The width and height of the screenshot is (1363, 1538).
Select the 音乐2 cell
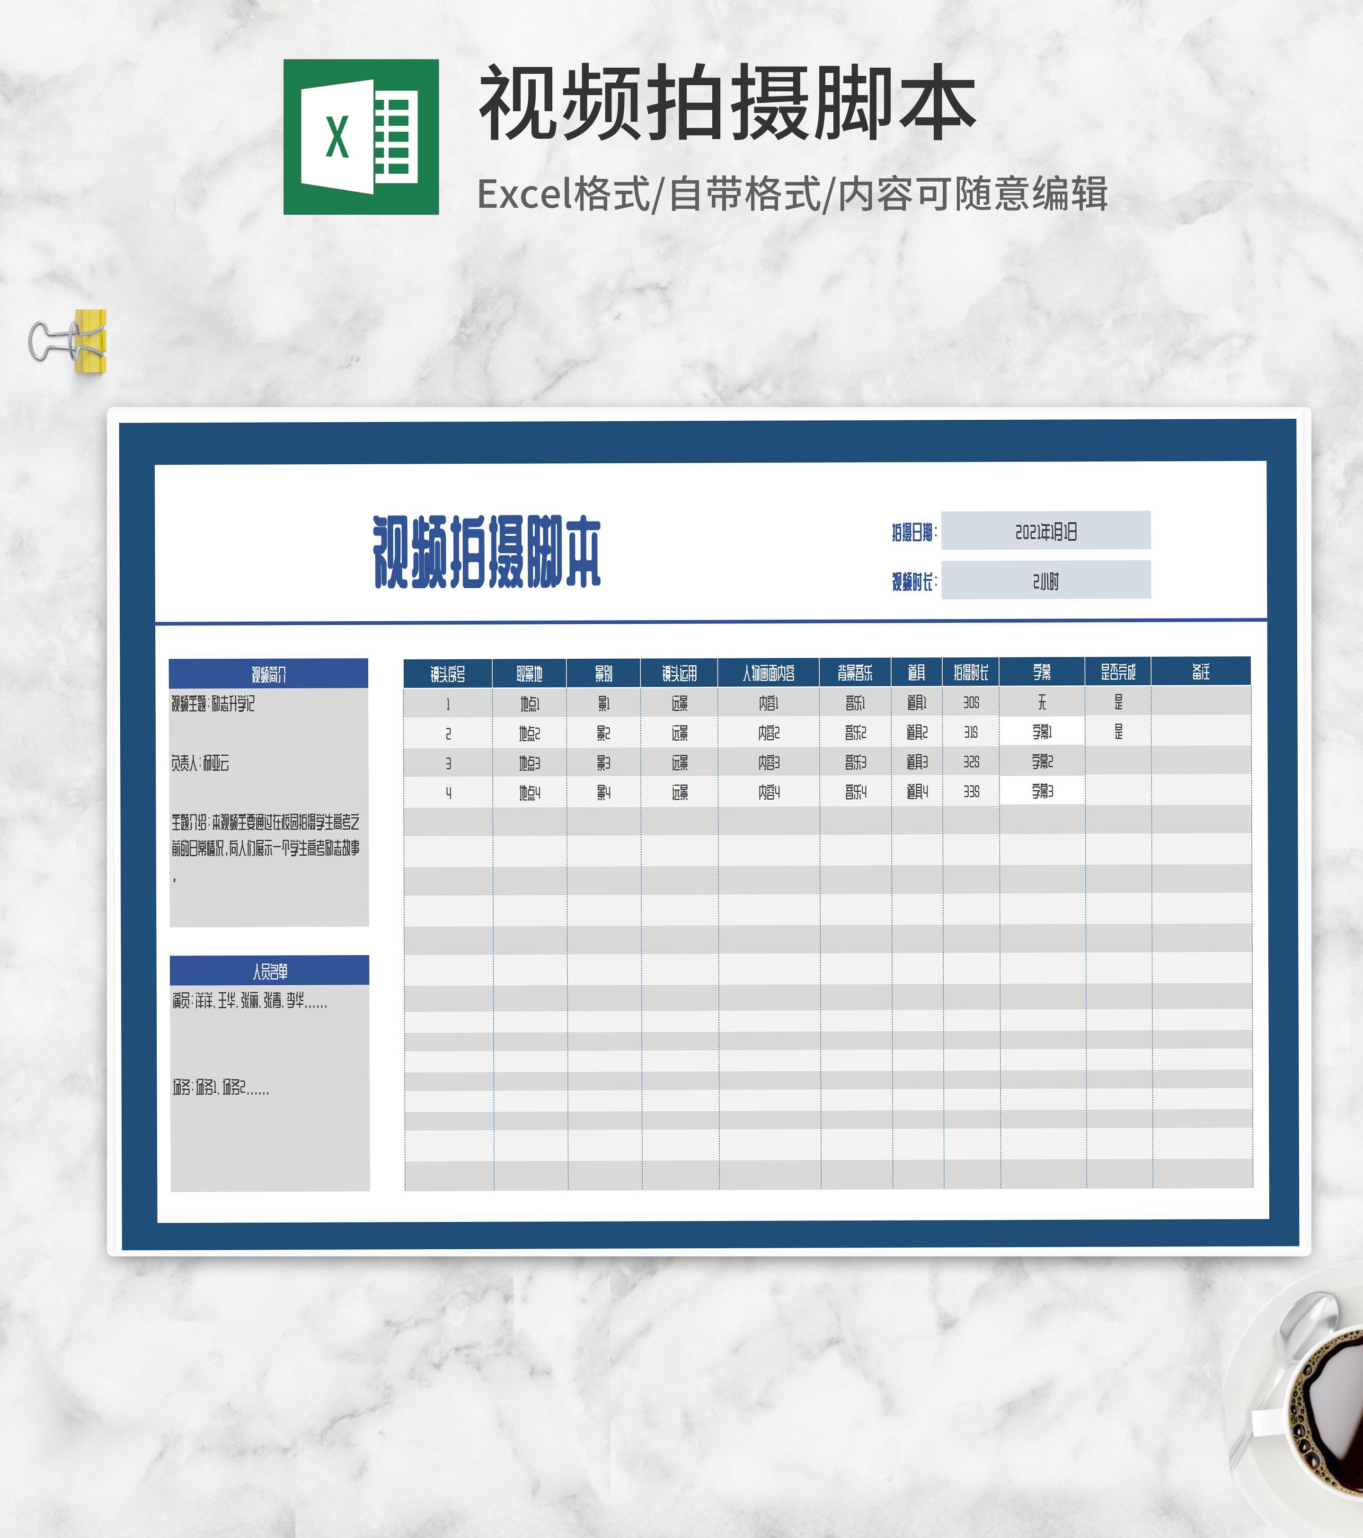(855, 732)
